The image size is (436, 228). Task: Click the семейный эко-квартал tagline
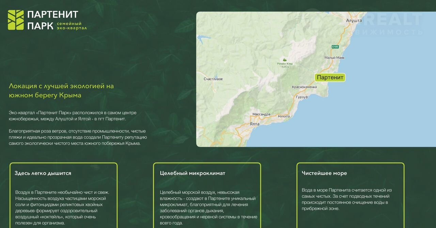71,26
